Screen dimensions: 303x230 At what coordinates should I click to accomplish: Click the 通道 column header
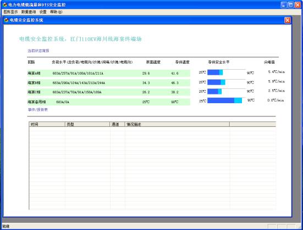(x=117, y=124)
